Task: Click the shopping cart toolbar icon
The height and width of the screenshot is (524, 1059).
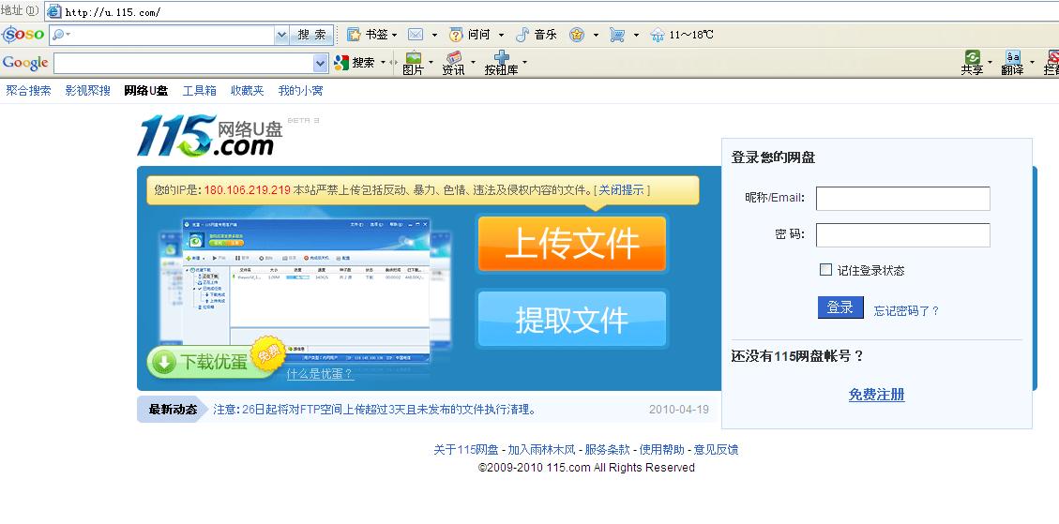Action: [x=616, y=35]
